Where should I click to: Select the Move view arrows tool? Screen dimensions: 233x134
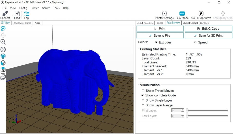pyautogui.click(x=3, y=35)
